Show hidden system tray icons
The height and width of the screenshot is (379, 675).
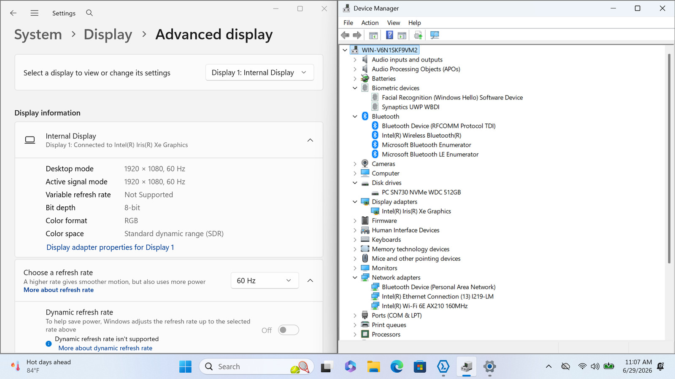tap(548, 366)
